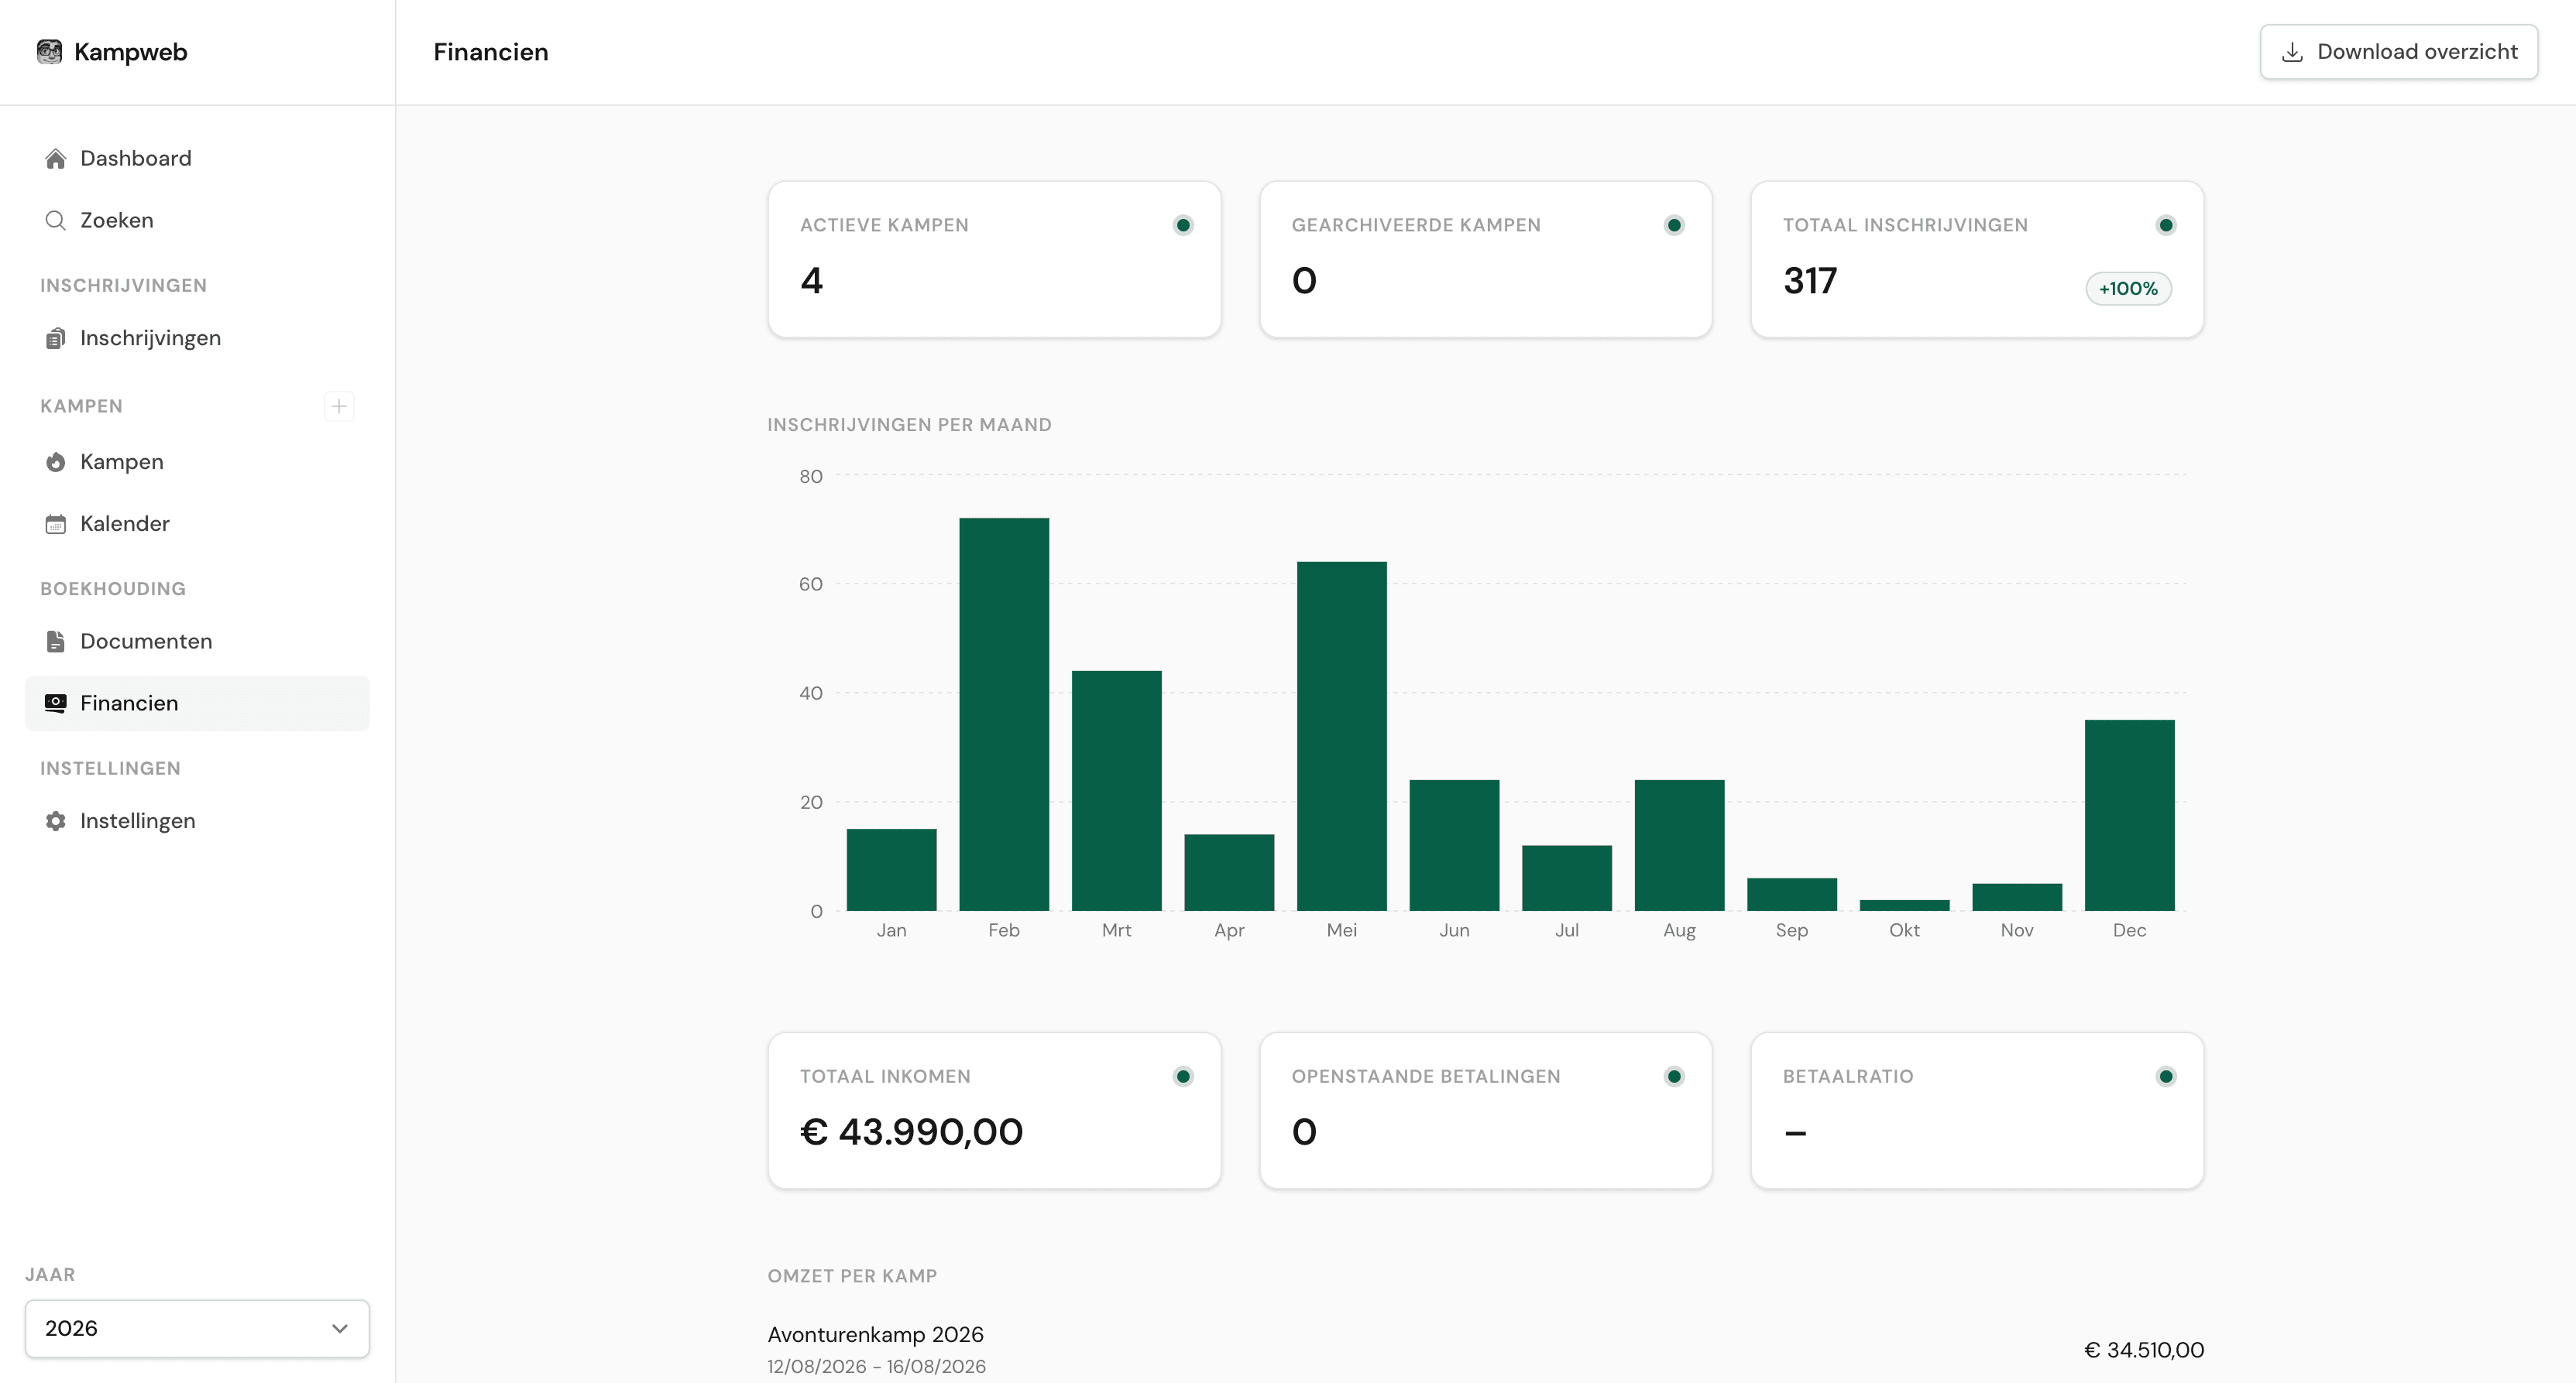Click the plus next to KAMPEN

click(x=339, y=406)
